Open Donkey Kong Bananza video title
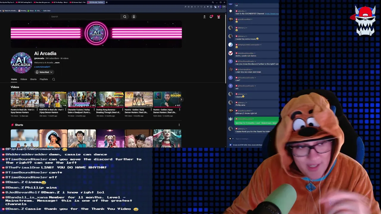This screenshot has width=381, height=214. tap(108, 111)
